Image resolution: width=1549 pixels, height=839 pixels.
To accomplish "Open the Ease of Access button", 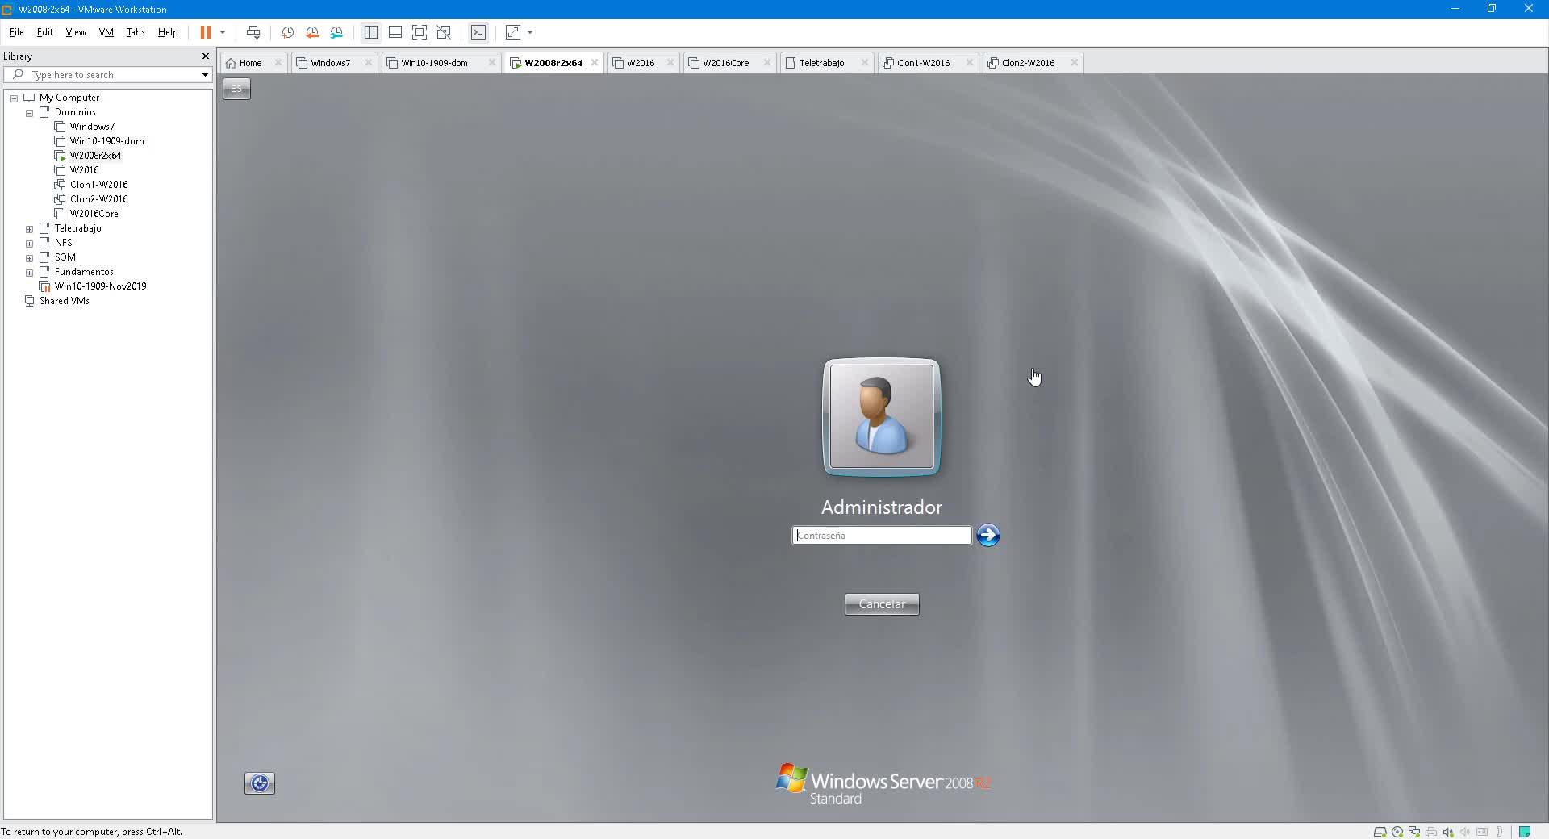I will point(260,783).
